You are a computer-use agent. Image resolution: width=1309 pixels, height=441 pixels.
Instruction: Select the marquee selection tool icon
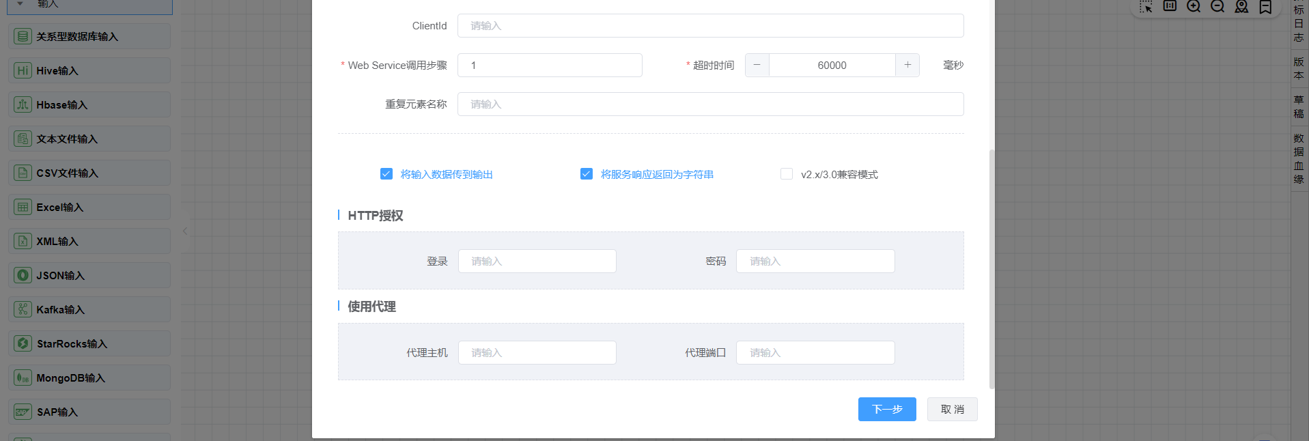pyautogui.click(x=1146, y=6)
